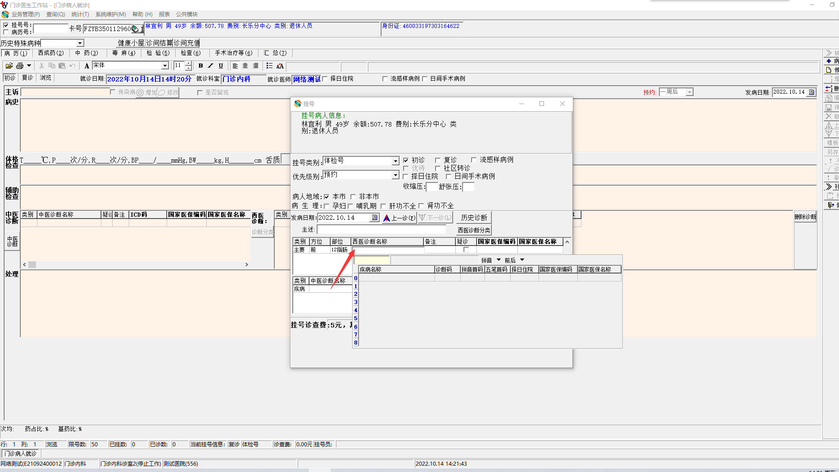The width and height of the screenshot is (839, 472).
Task: Check 非本市 checkbox
Action: coord(353,197)
